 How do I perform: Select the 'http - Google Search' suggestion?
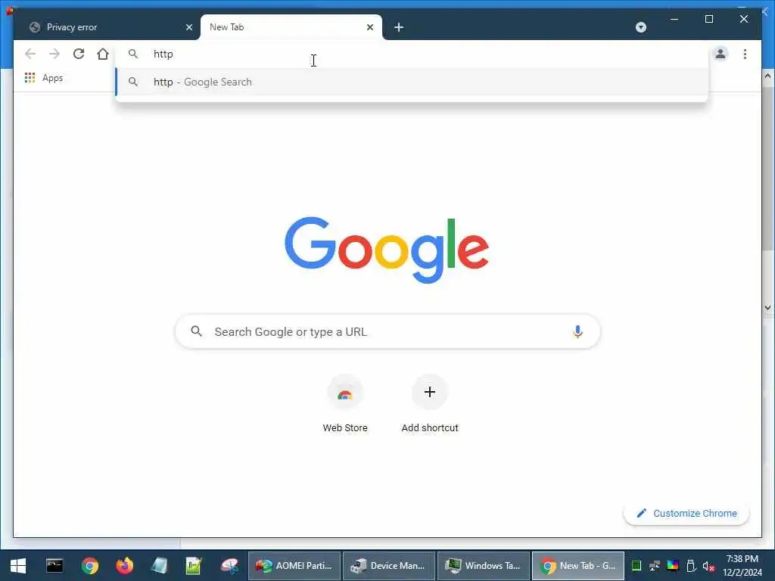[411, 82]
